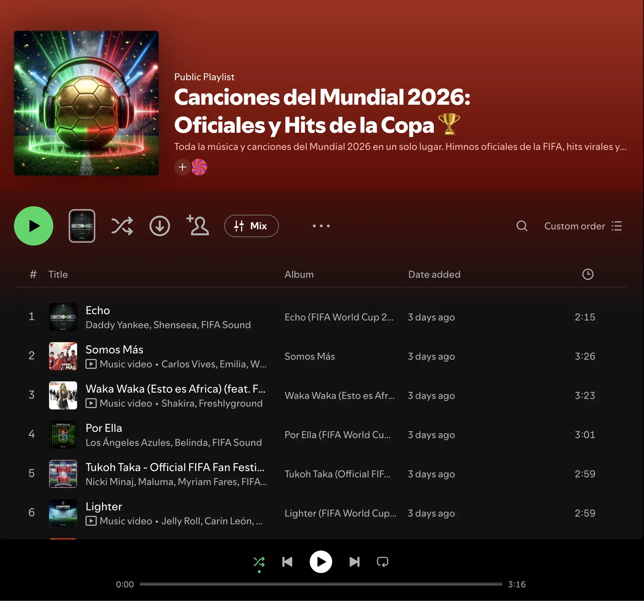Toggle repeat in the player bar
The height and width of the screenshot is (601, 644).
pos(383,562)
